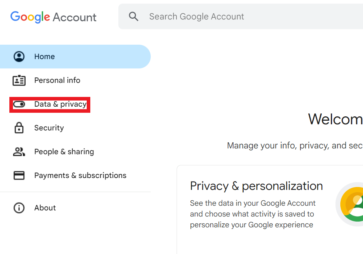Image resolution: width=363 pixels, height=254 pixels.
Task: Open People & sharing settings
Action: tap(64, 151)
